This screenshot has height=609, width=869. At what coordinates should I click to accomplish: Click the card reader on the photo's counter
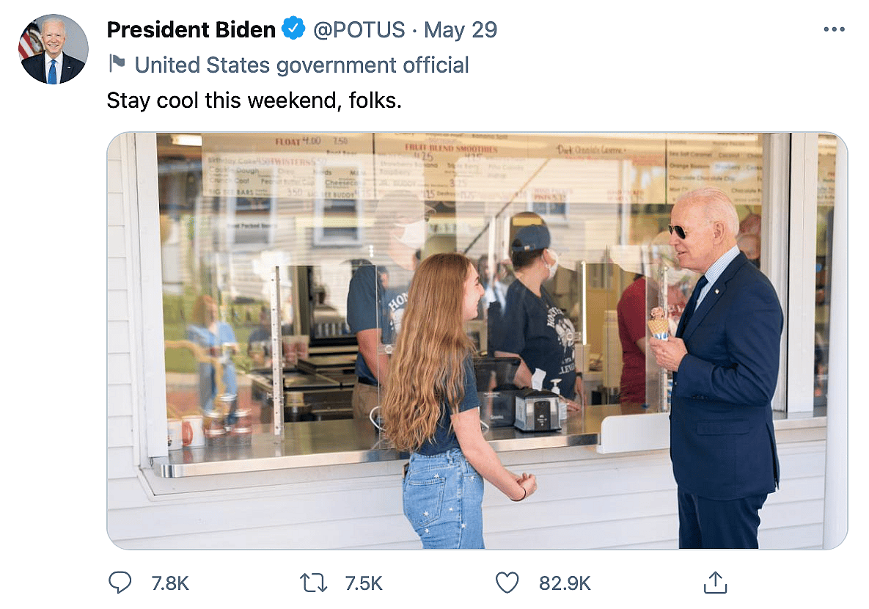click(x=538, y=409)
